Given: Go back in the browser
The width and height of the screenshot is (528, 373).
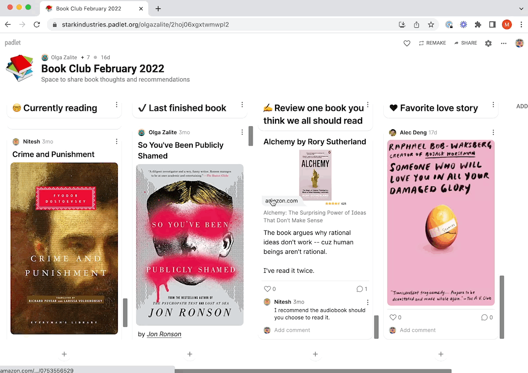Looking at the screenshot, I should pos(8,25).
